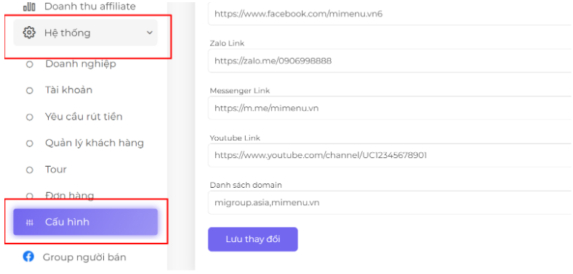Save changes with Lưu thay đổi button

[253, 239]
